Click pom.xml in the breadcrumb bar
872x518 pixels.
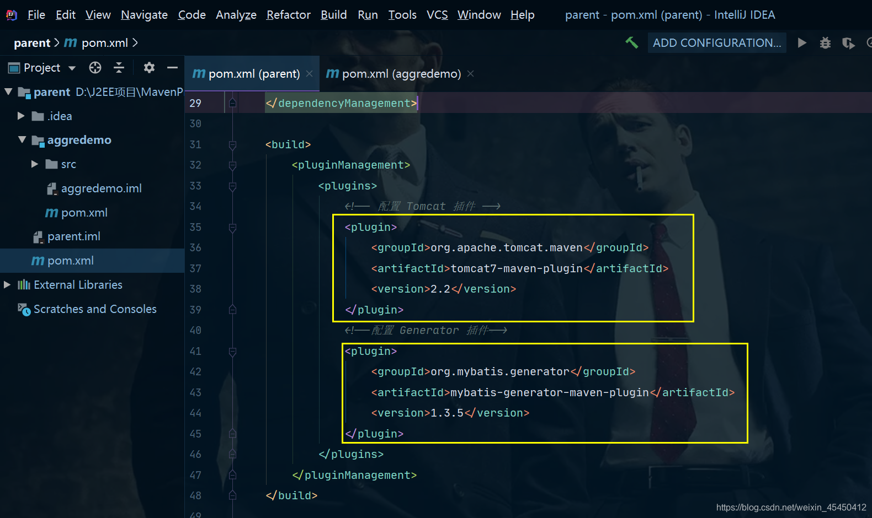tap(105, 42)
